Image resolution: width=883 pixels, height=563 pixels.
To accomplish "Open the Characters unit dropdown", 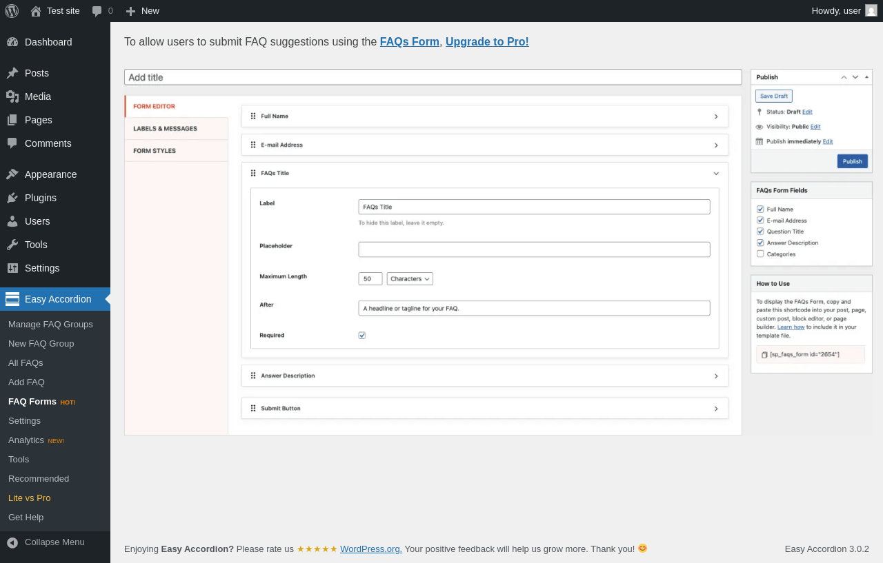I will pyautogui.click(x=410, y=279).
